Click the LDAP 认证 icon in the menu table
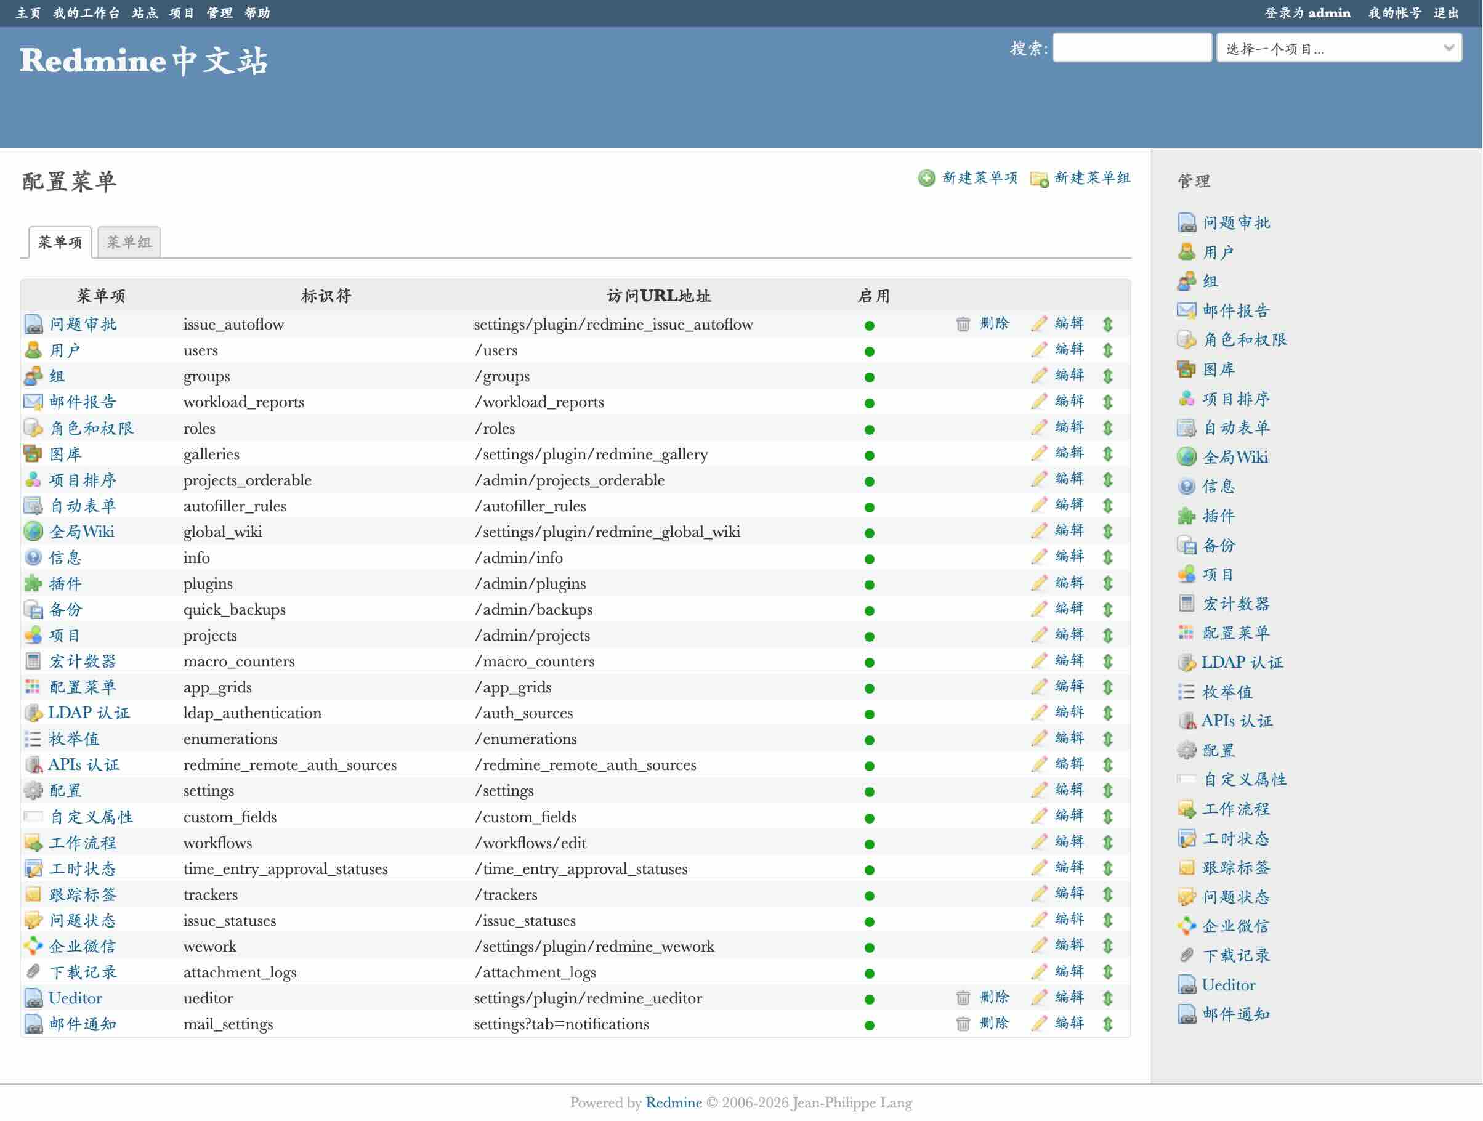The image size is (1483, 1121). [33, 713]
